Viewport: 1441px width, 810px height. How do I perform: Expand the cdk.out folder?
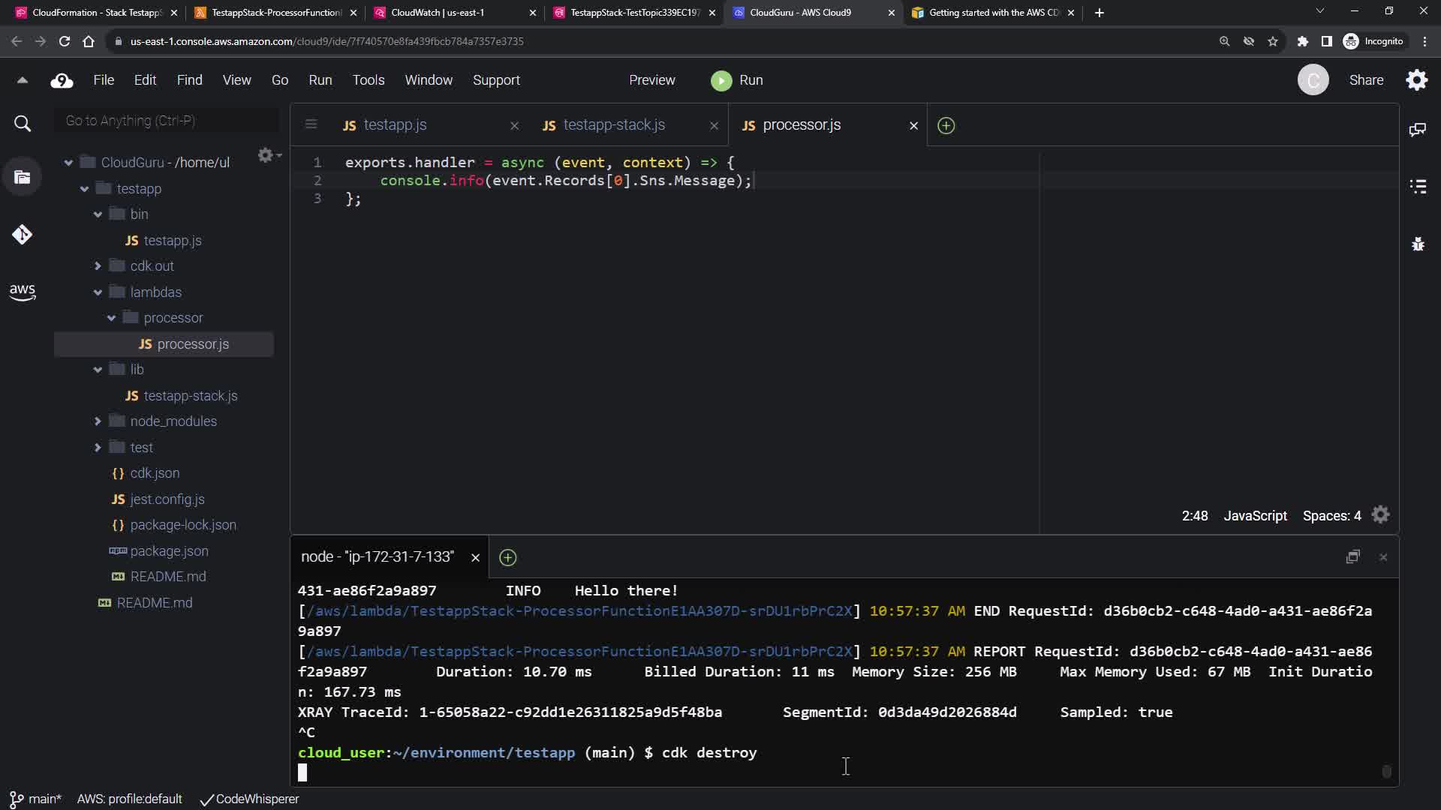point(98,266)
